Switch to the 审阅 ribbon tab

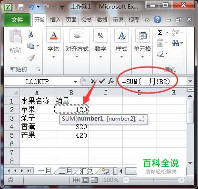point(118,20)
